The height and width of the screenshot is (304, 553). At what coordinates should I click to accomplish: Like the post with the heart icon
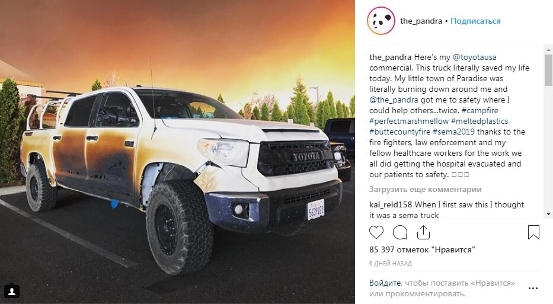click(376, 232)
